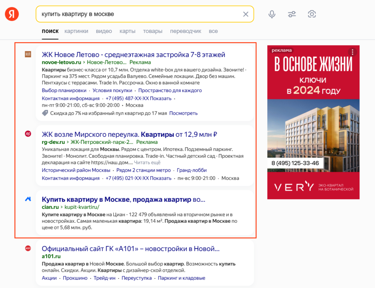Switch to карты tab
This screenshot has height=288, width=375.
tap(127, 31)
